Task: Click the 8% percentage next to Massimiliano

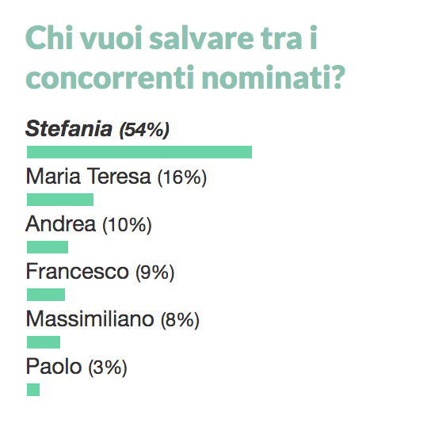Action: pyautogui.click(x=180, y=320)
